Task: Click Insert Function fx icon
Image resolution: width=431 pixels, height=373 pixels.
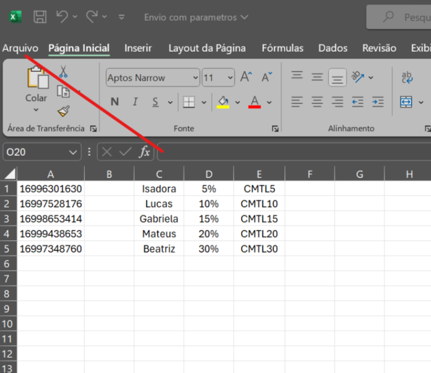Action: (x=144, y=151)
